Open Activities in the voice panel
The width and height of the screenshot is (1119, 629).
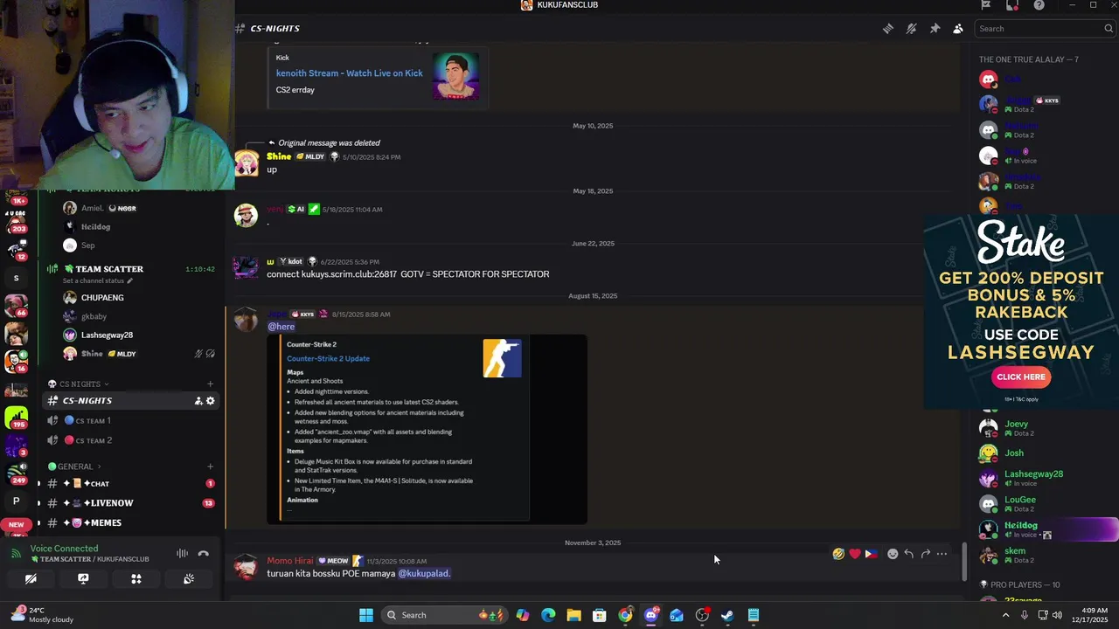click(x=136, y=579)
